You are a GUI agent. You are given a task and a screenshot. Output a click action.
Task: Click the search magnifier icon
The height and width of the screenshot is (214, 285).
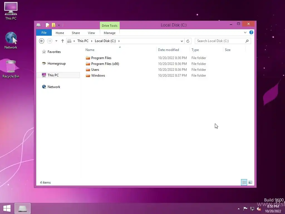[247, 41]
